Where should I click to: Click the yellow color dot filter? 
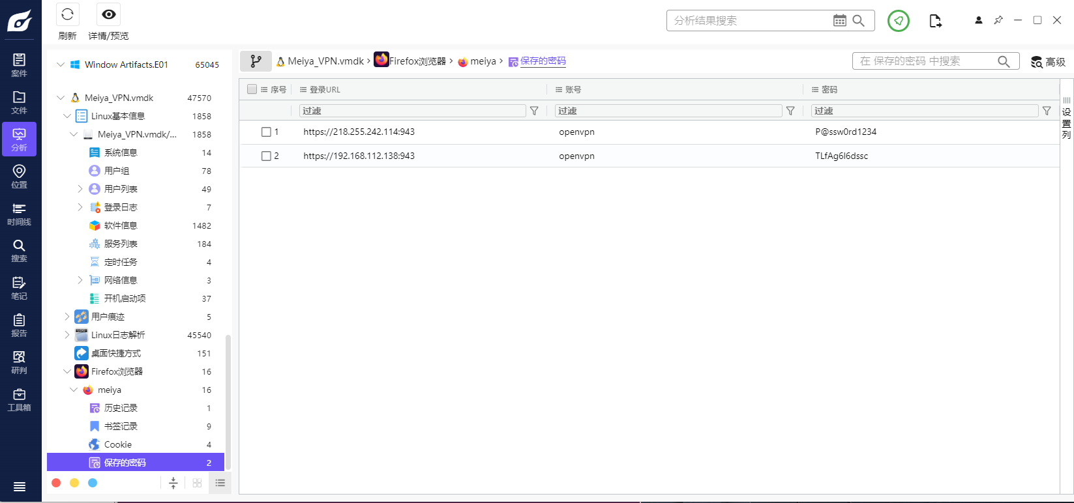pos(74,483)
